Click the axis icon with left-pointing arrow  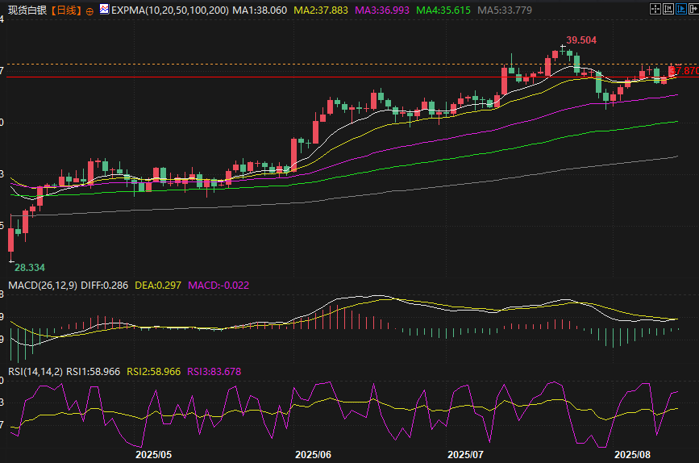668,9
